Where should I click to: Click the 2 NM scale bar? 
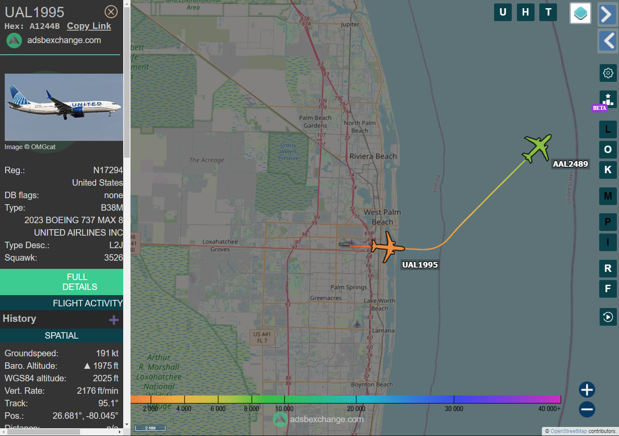click(x=150, y=428)
